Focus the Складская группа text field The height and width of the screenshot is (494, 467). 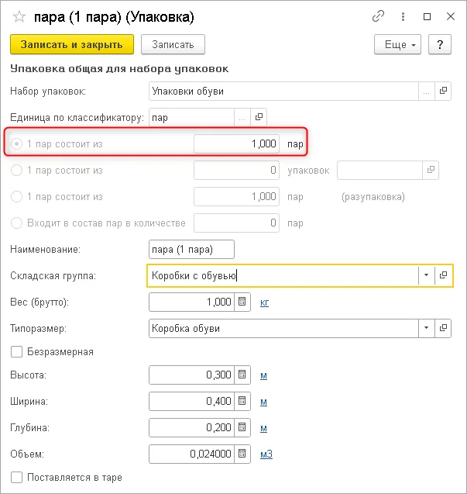283,275
